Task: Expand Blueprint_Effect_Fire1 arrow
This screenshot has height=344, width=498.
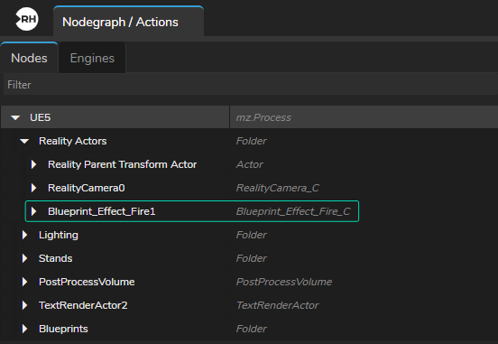Action: coord(33,211)
